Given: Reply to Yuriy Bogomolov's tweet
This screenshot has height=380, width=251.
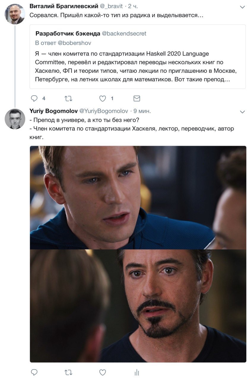Looking at the screenshot, I should click(34, 372).
